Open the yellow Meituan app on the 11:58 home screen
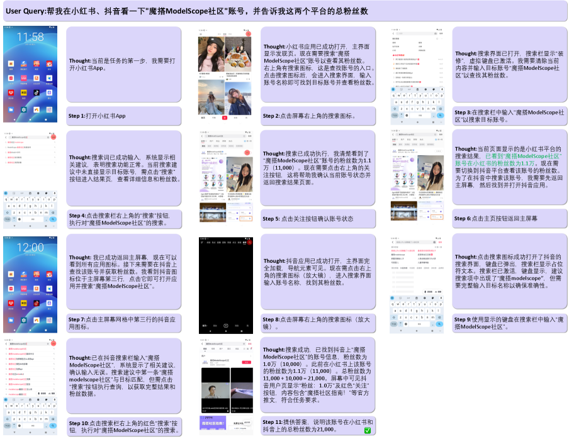 coord(23,92)
